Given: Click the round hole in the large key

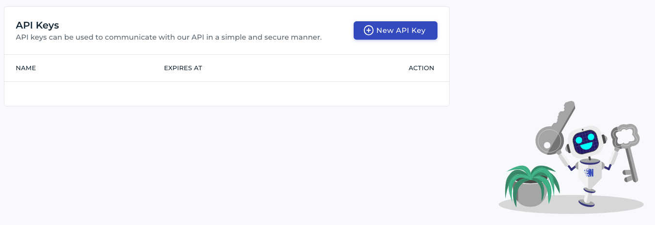Looking at the screenshot, I should click(x=547, y=145).
